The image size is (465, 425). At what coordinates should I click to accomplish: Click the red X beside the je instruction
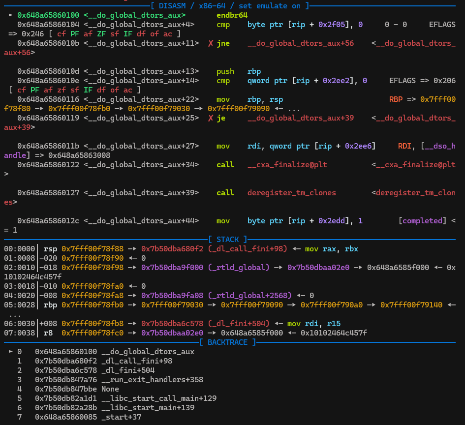point(211,118)
